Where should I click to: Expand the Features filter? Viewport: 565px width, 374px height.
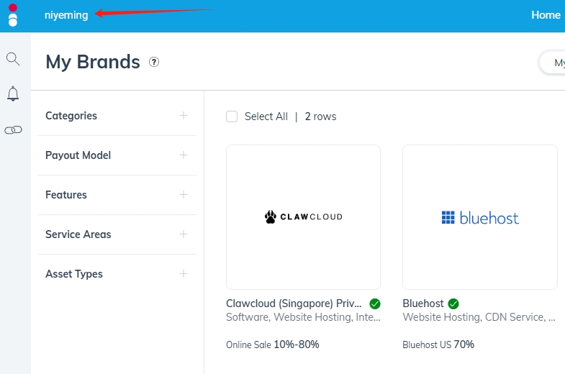[x=184, y=195]
